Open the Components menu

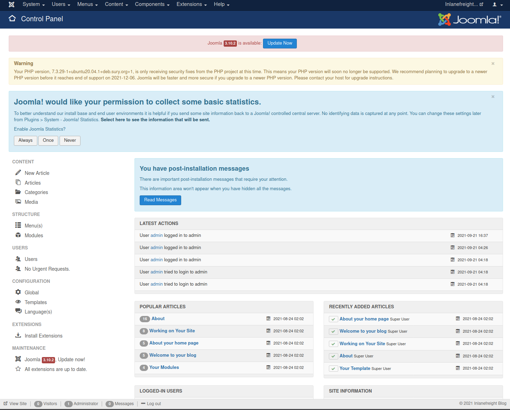point(152,5)
